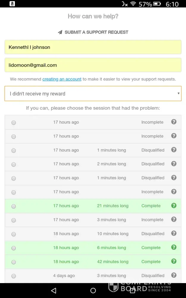Select the 3 minutes long Incomplete session row
Screen dimensions: 186x298
pos(14,220)
